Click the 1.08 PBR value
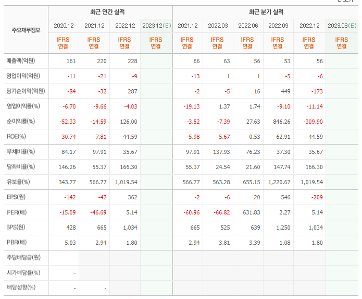362x299 pixels. (x=285, y=243)
